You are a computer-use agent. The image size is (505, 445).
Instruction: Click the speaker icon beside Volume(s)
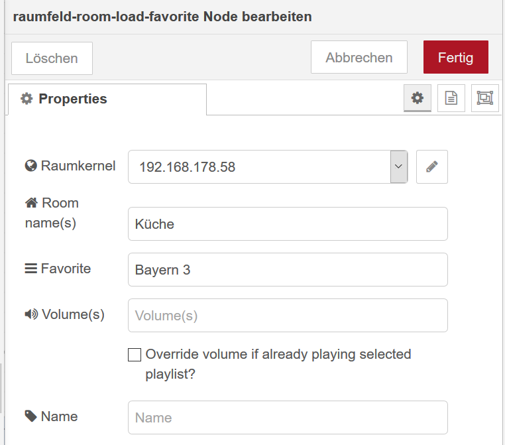[x=32, y=314]
